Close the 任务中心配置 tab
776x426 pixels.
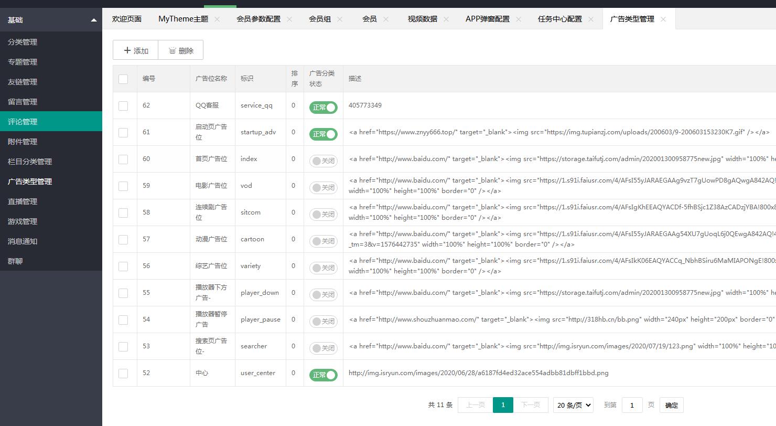(591, 19)
